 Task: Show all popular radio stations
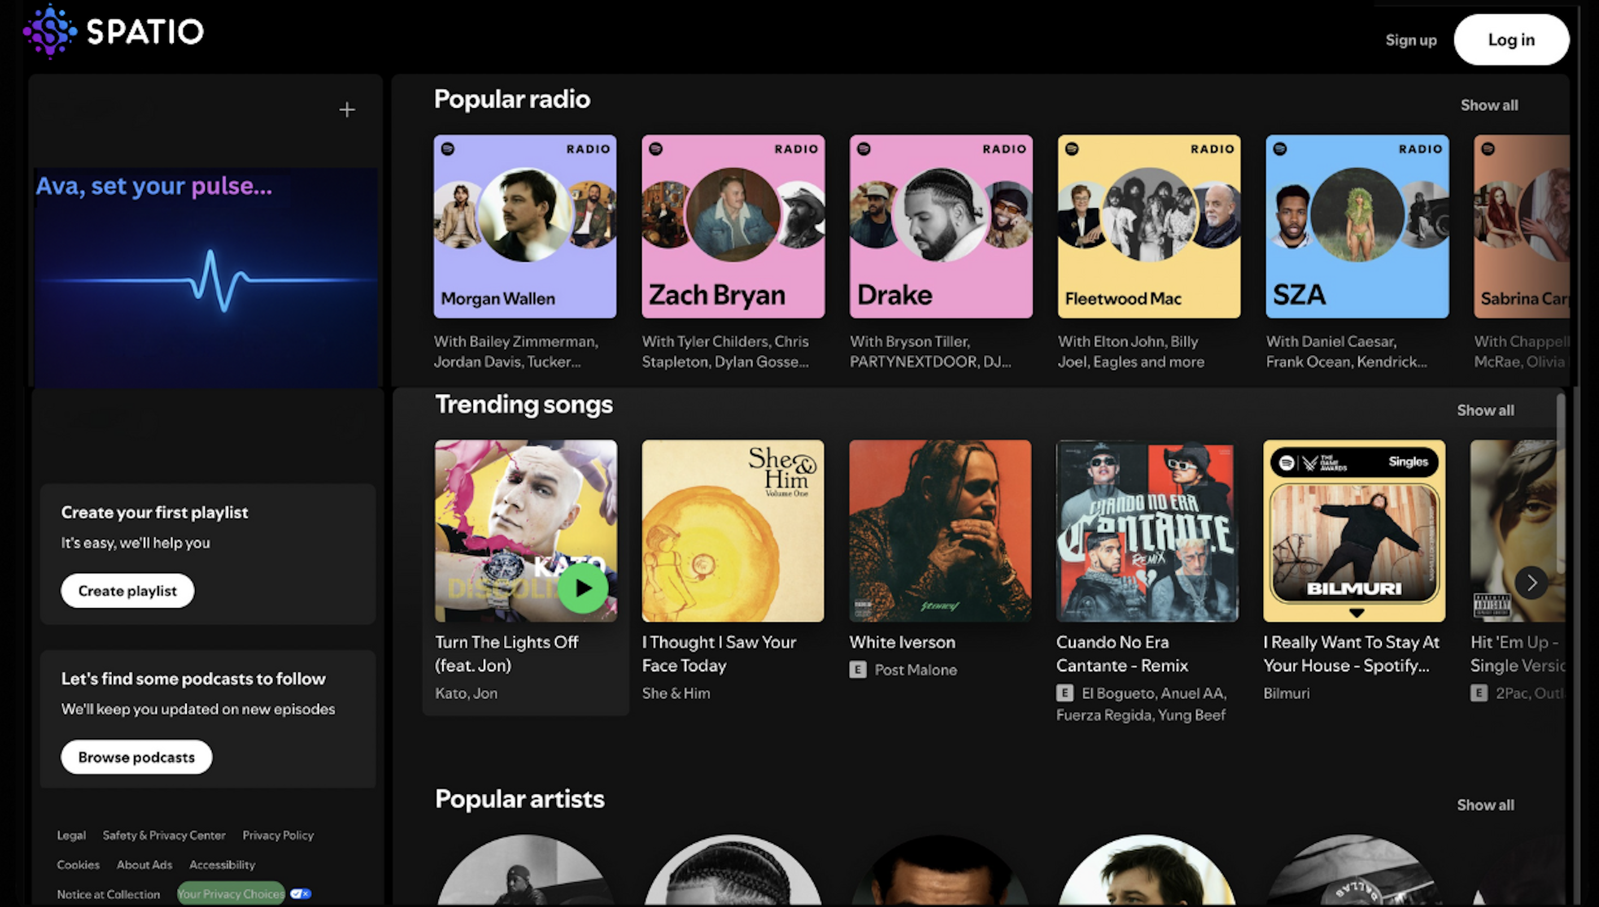[1489, 105]
